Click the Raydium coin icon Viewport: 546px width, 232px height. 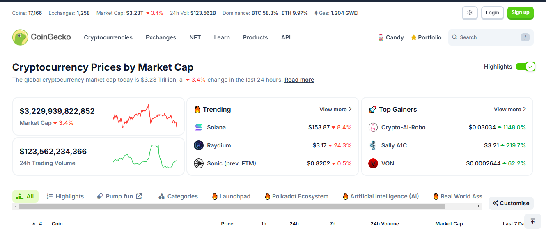(199, 145)
